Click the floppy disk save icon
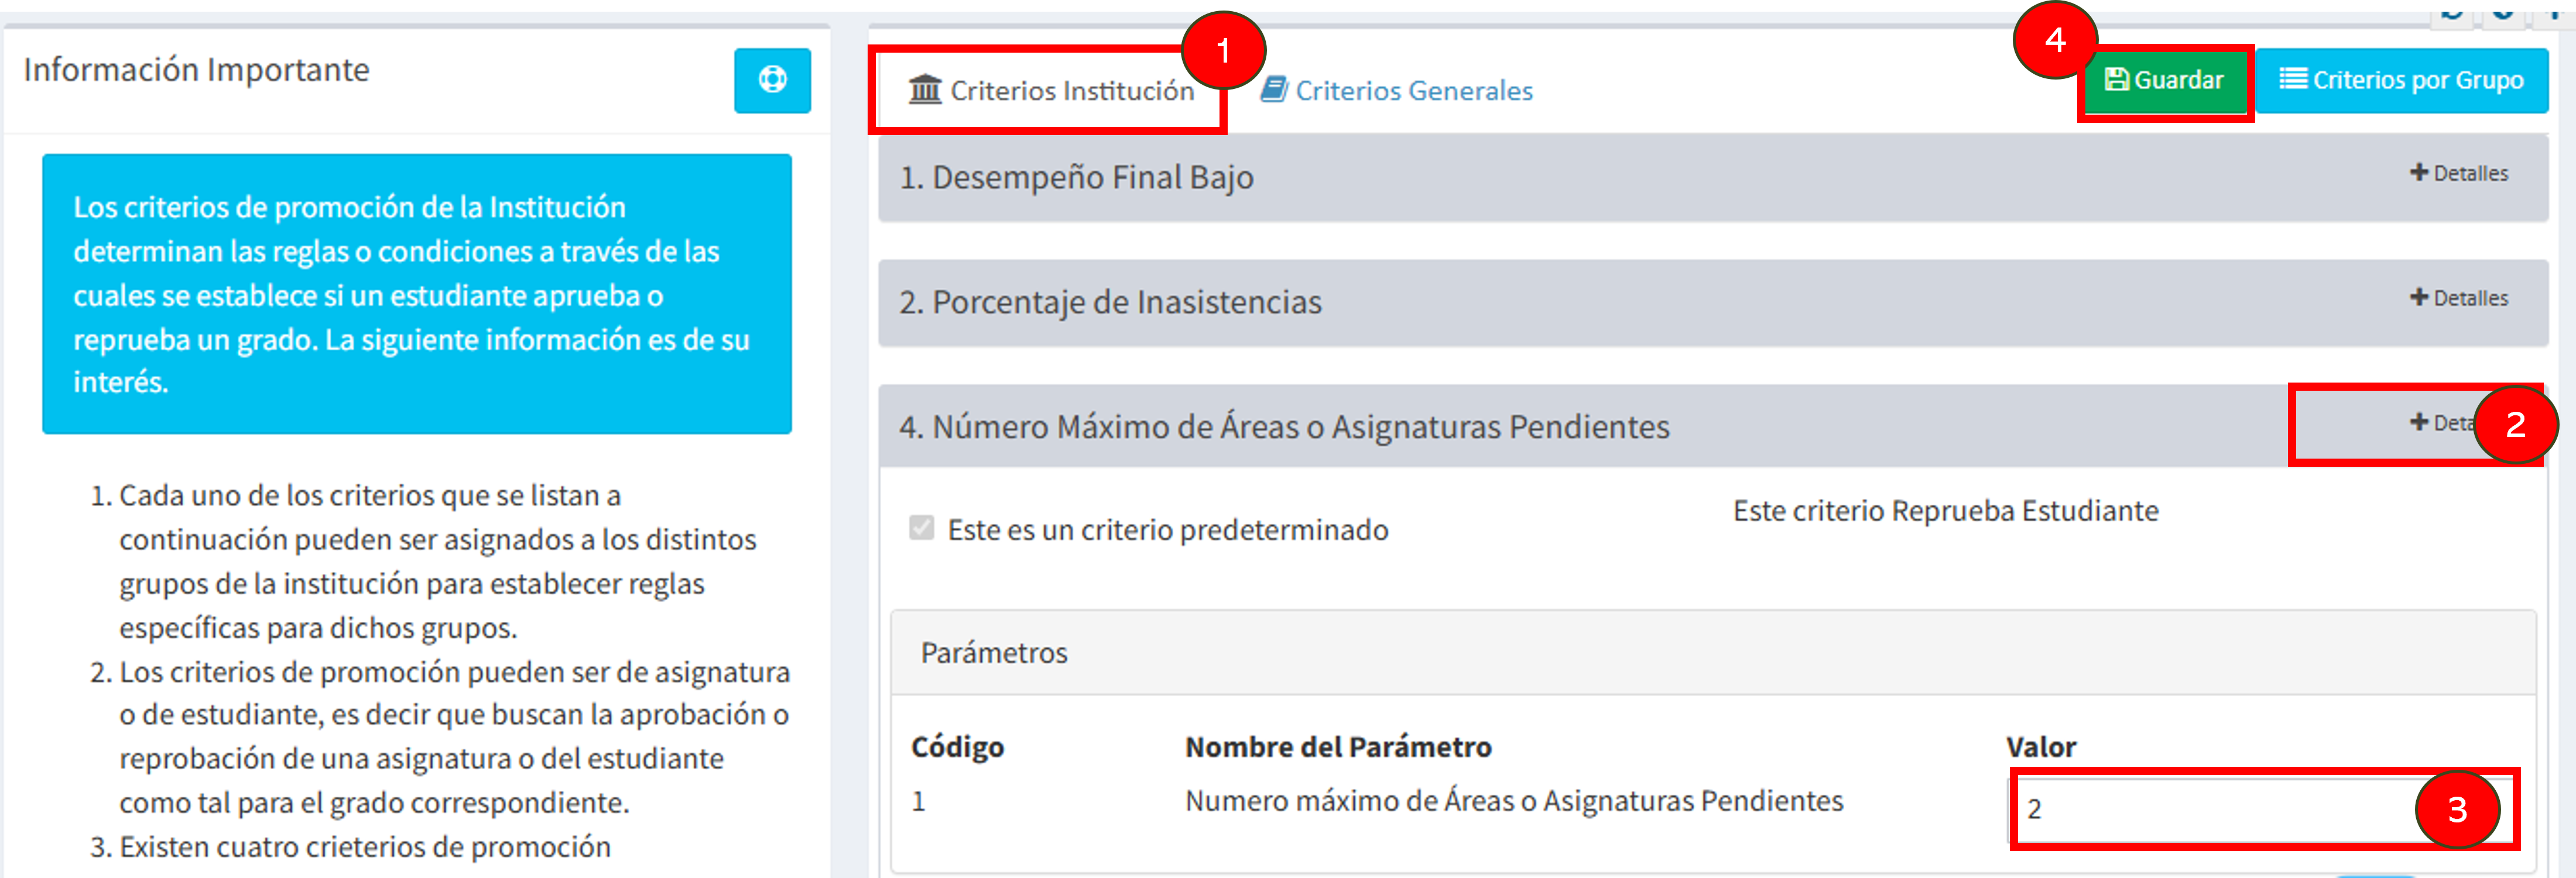Image resolution: width=2576 pixels, height=878 pixels. click(2116, 80)
